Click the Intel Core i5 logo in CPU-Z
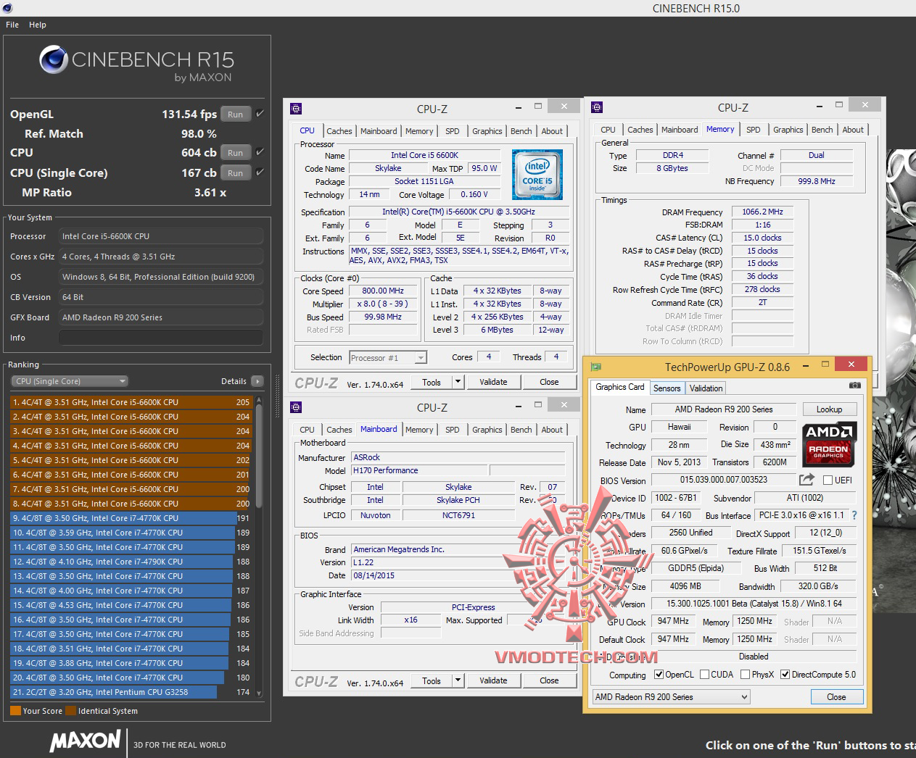 [x=537, y=175]
